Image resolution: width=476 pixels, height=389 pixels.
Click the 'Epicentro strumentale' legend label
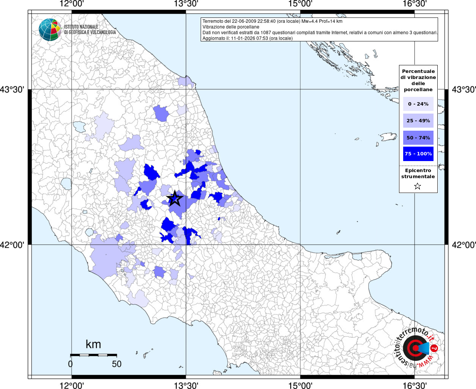418,174
